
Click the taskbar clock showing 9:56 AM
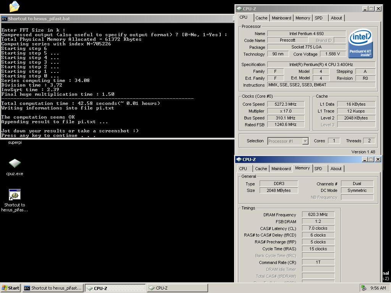[x=378, y=288]
